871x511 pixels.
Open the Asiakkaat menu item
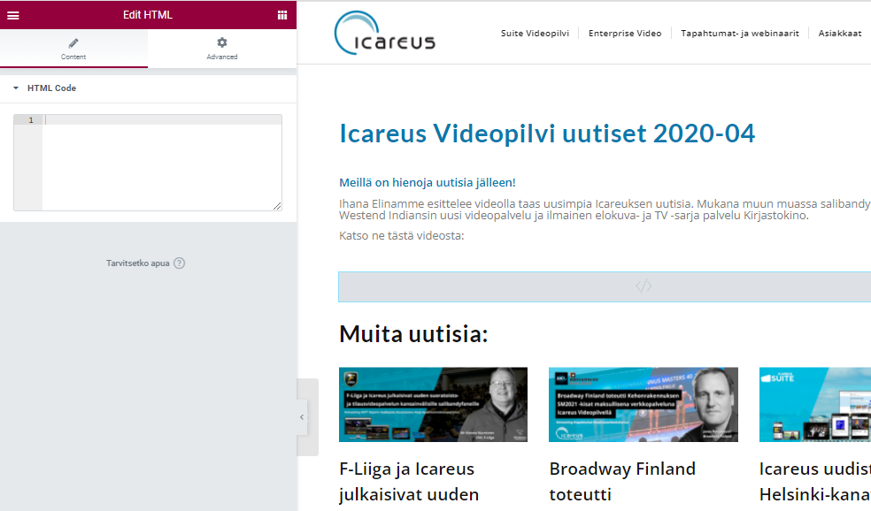coord(840,33)
